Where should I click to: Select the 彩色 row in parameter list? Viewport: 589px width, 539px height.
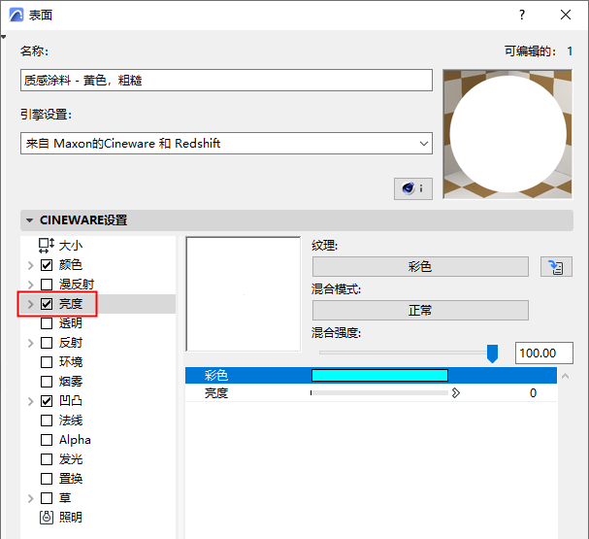pyautogui.click(x=371, y=376)
